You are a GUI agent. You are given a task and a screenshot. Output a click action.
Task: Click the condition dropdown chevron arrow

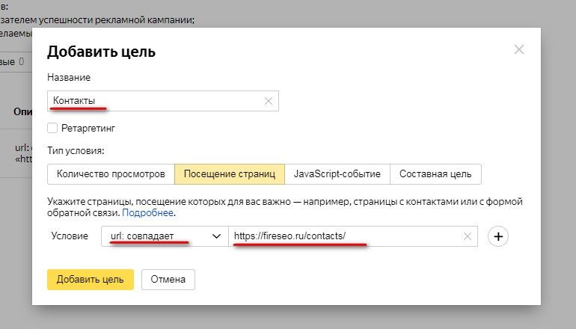click(x=217, y=236)
